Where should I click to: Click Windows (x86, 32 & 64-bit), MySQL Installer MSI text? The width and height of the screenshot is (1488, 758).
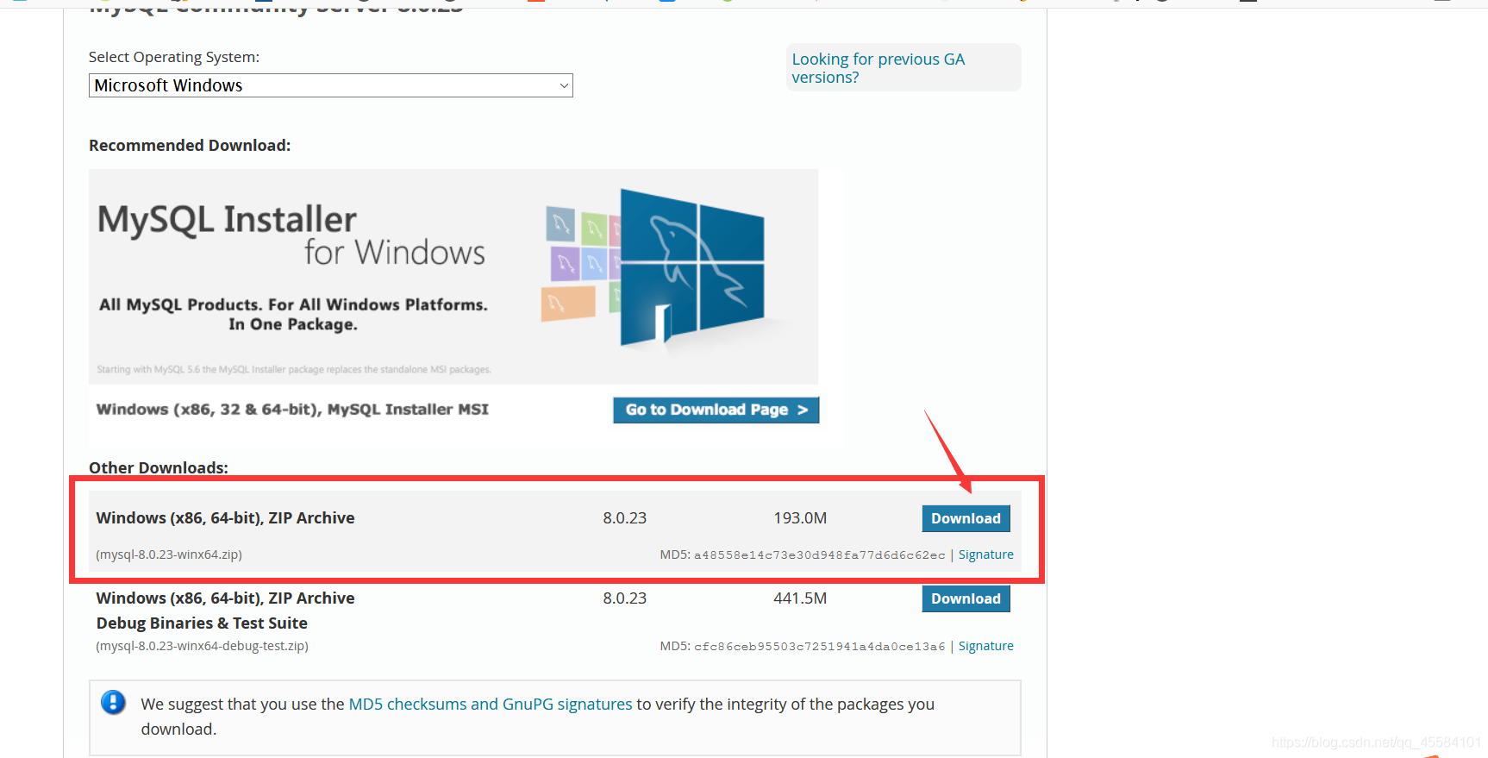pyautogui.click(x=292, y=410)
